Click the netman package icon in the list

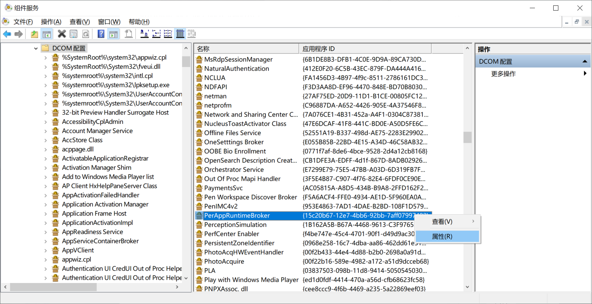199,96
